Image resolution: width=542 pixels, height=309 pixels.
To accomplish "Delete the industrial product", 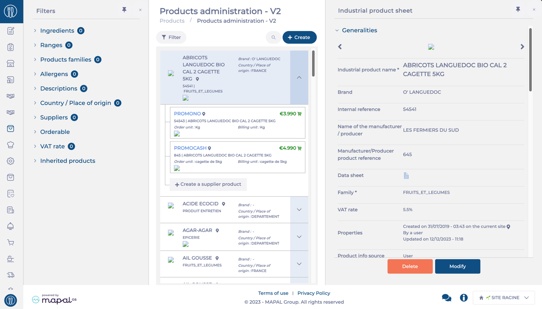I will click(410, 266).
